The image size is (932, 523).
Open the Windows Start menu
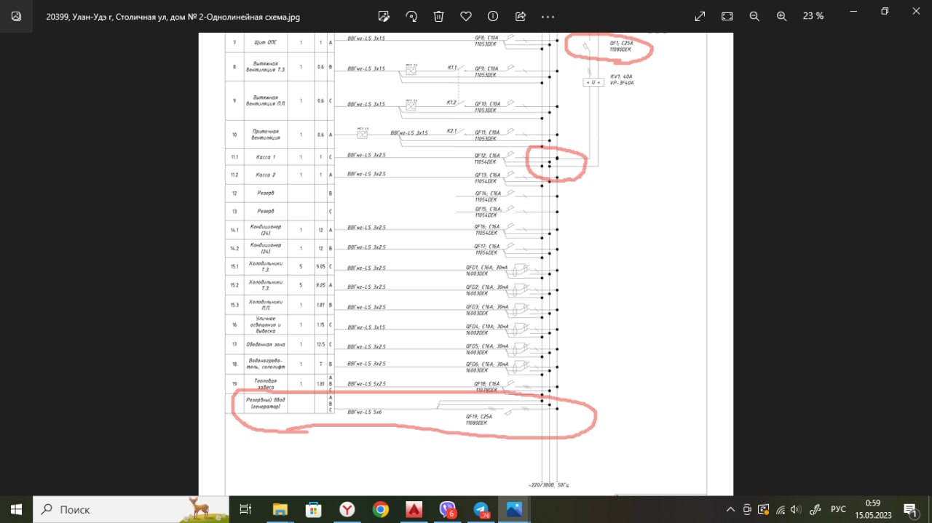pos(16,509)
